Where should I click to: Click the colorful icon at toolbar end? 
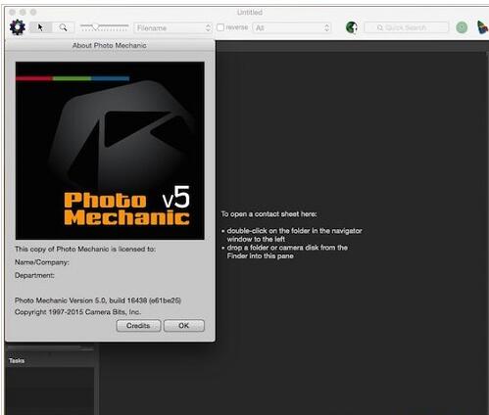pos(482,27)
